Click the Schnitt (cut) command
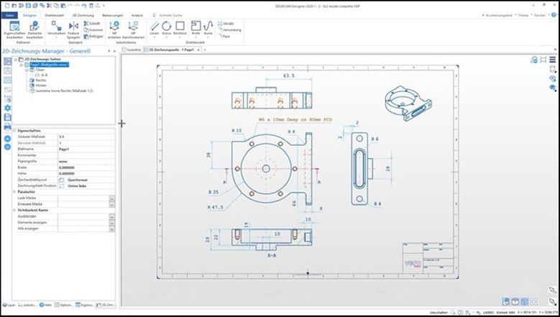This screenshot has height=317, width=560. point(92,23)
